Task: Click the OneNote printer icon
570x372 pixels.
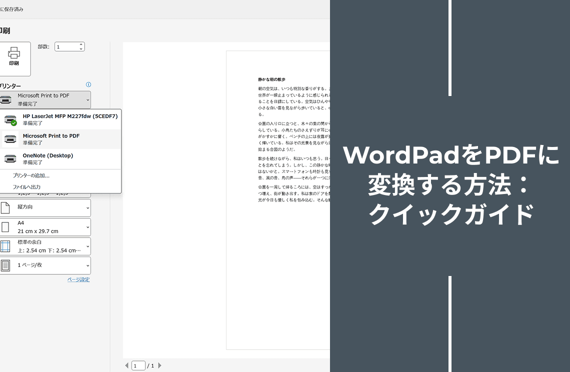Action: 10,159
